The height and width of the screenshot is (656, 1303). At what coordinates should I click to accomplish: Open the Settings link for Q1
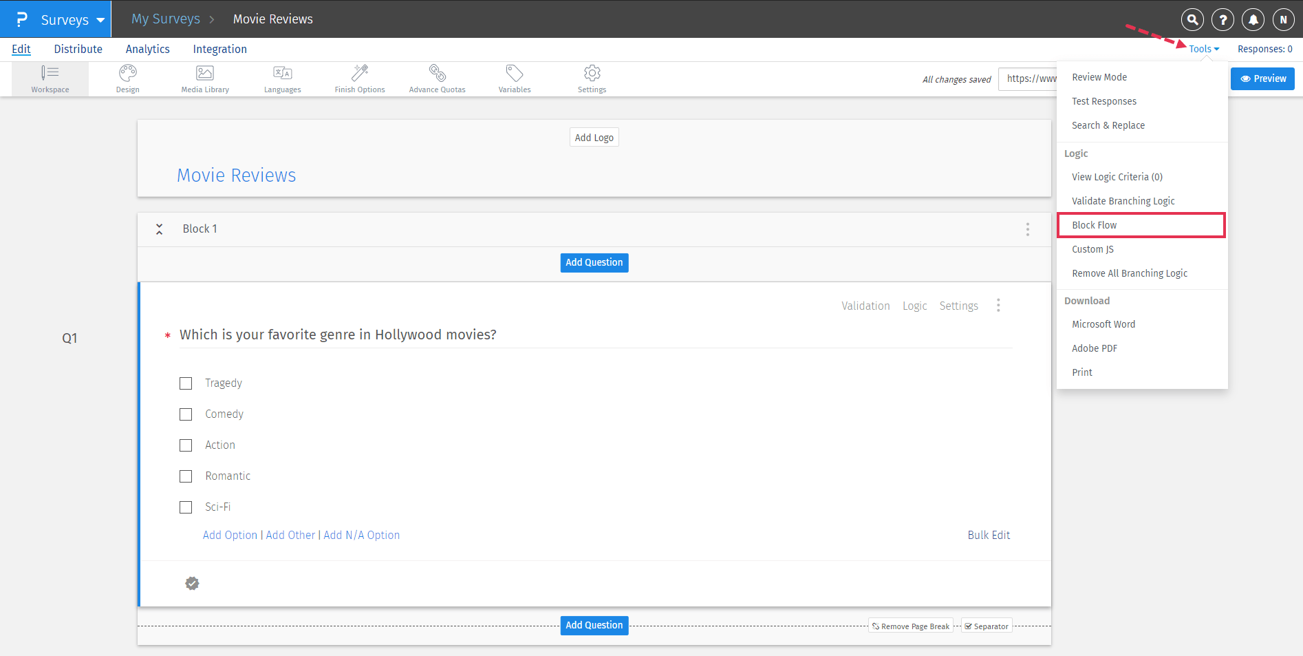(958, 306)
